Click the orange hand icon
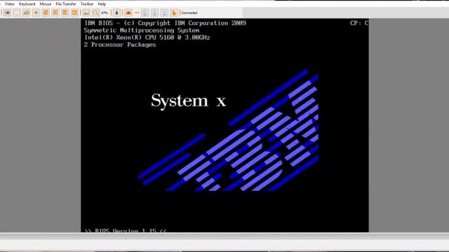 [174, 13]
